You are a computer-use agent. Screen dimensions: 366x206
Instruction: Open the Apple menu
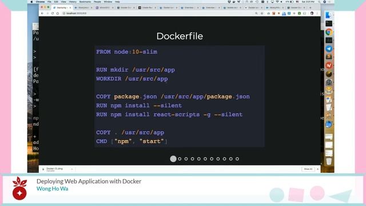tap(31, 2)
